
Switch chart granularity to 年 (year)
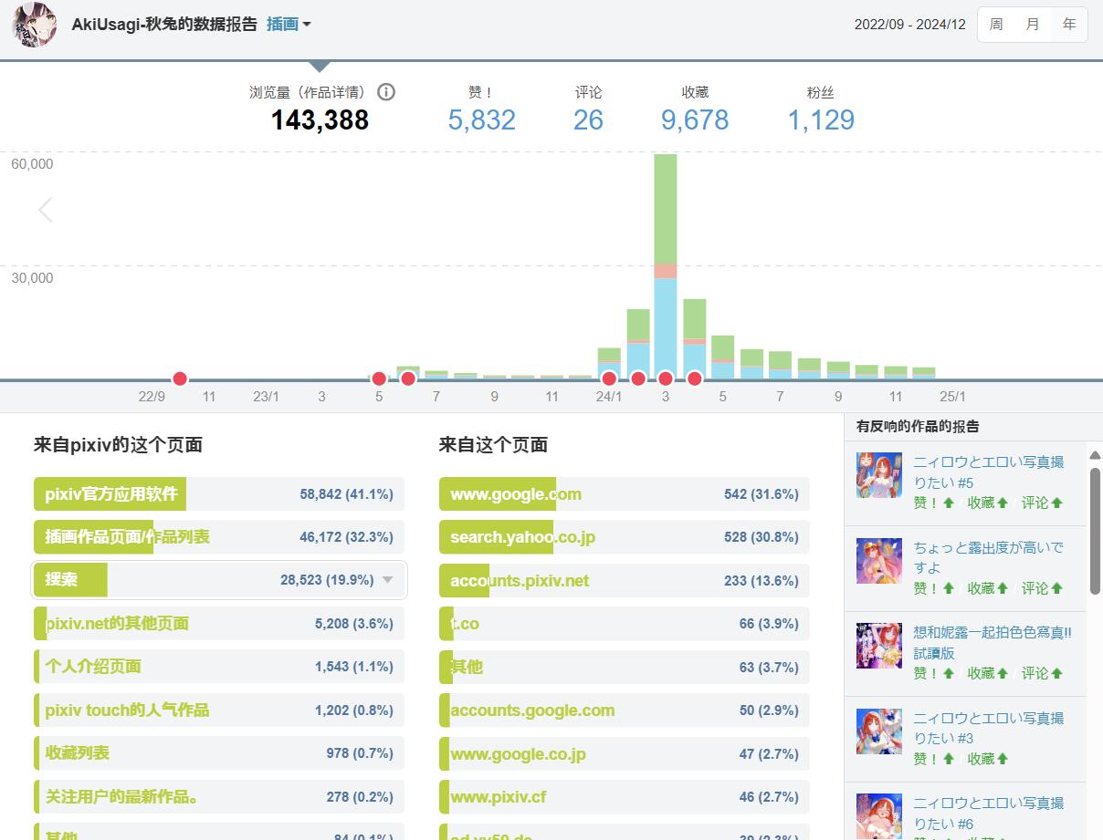tap(1069, 25)
